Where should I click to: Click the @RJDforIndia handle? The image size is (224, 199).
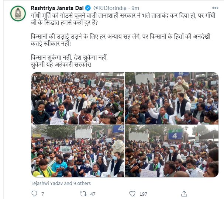tap(110, 8)
